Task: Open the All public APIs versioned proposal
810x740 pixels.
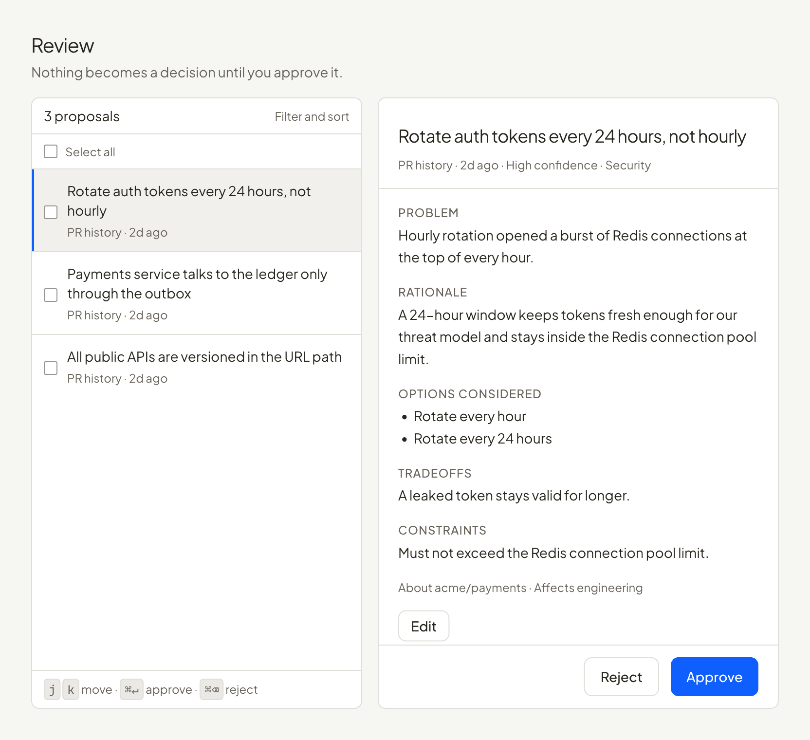Action: pyautogui.click(x=197, y=367)
